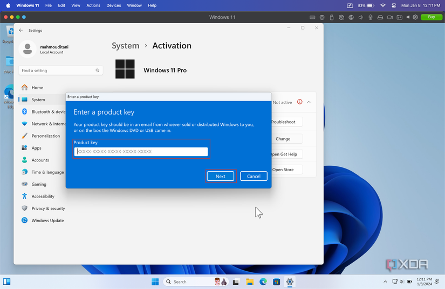Screen dimensions: 445x289
Task: Open the Devices menu
Action: pos(113,5)
